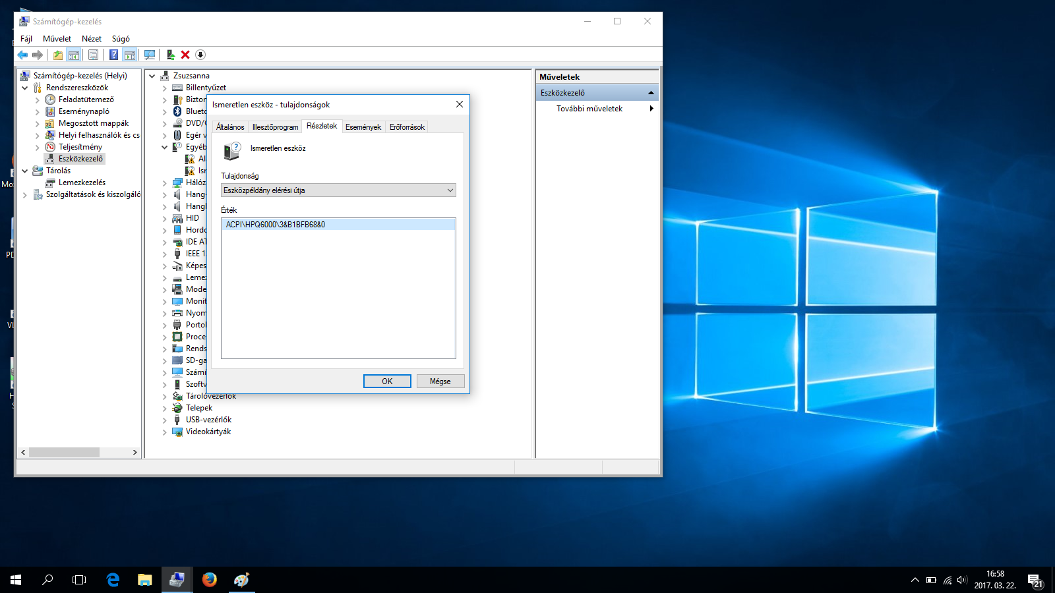
Task: Open the Tulajdonság property dropdown
Action: pos(338,190)
